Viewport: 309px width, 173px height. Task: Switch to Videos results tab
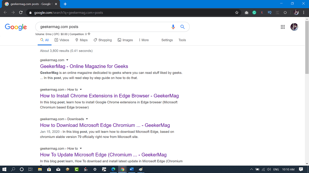62,40
